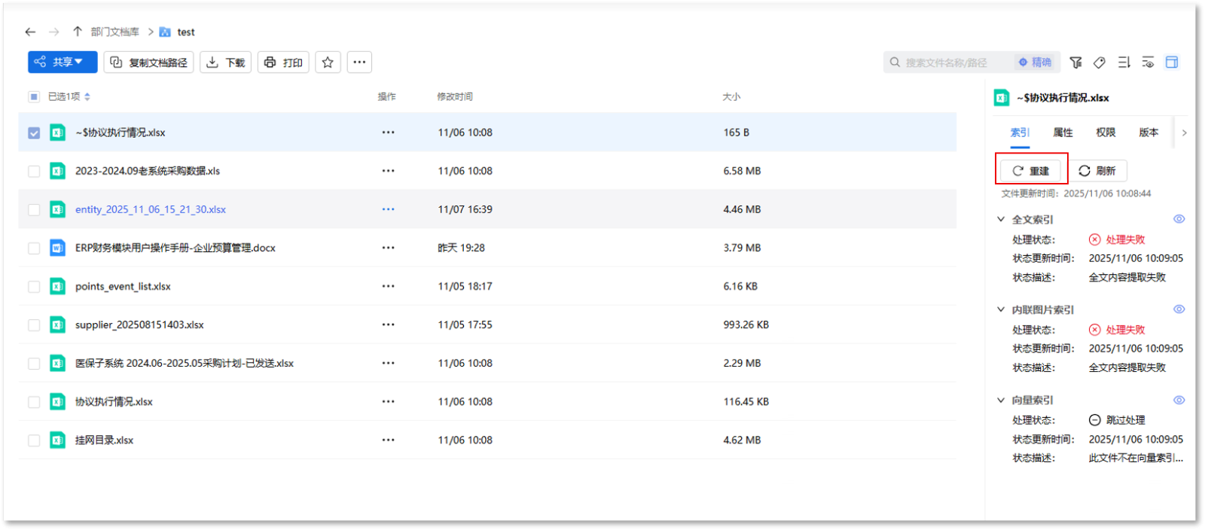Toggle the side panel layout icon
The height and width of the screenshot is (530, 1205).
point(1172,62)
